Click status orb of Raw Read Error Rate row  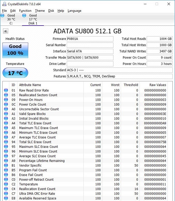point(6,90)
